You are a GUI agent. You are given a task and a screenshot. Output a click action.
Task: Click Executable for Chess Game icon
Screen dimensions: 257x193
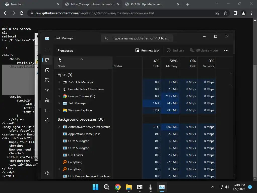(65, 89)
